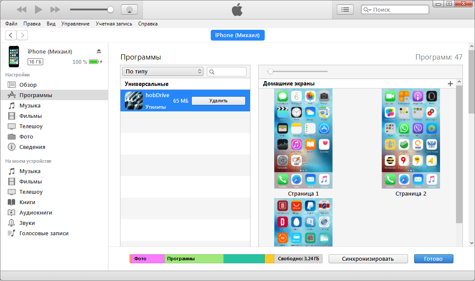Click the main content vertical scrollbar
The height and width of the screenshot is (281, 475).
472,82
